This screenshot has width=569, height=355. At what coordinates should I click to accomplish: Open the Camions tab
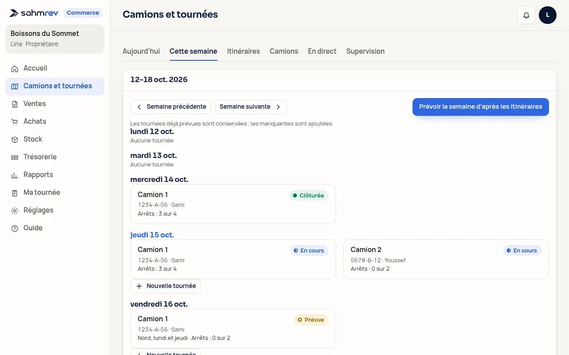[284, 51]
